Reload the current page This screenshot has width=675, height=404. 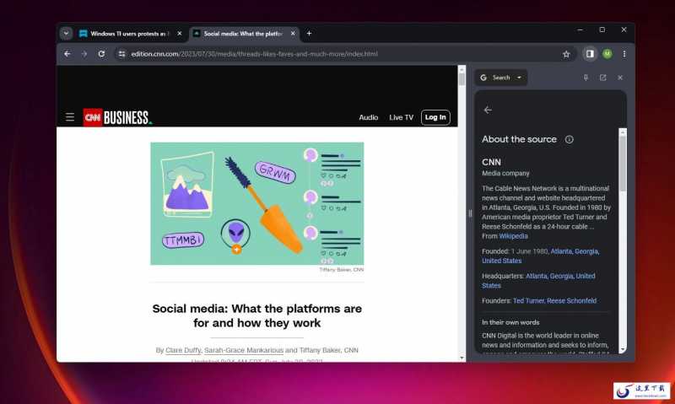click(x=101, y=54)
